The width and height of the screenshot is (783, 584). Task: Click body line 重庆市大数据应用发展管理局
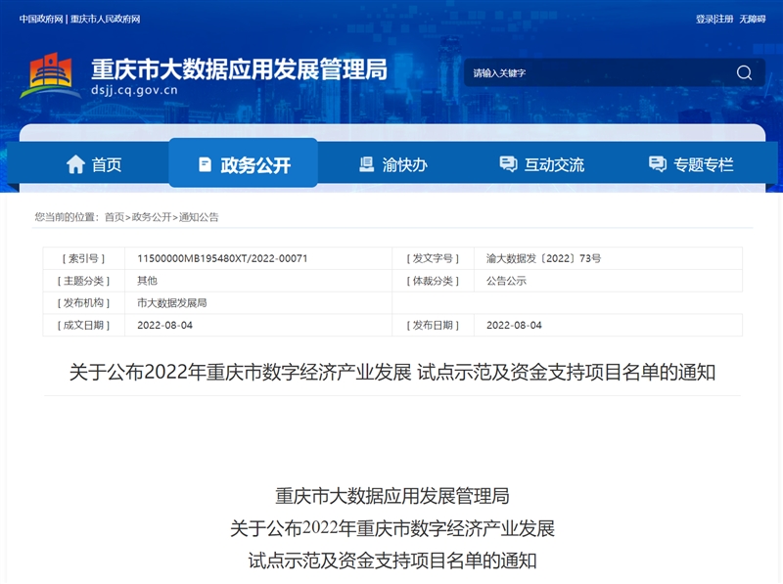(x=392, y=496)
